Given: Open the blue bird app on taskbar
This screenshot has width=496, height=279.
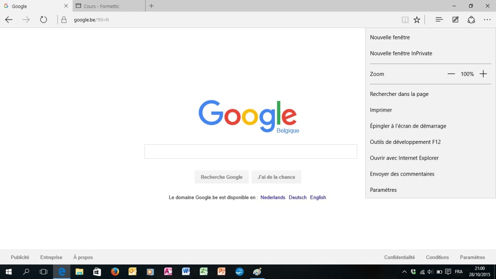Looking at the screenshot, I should coord(239,272).
